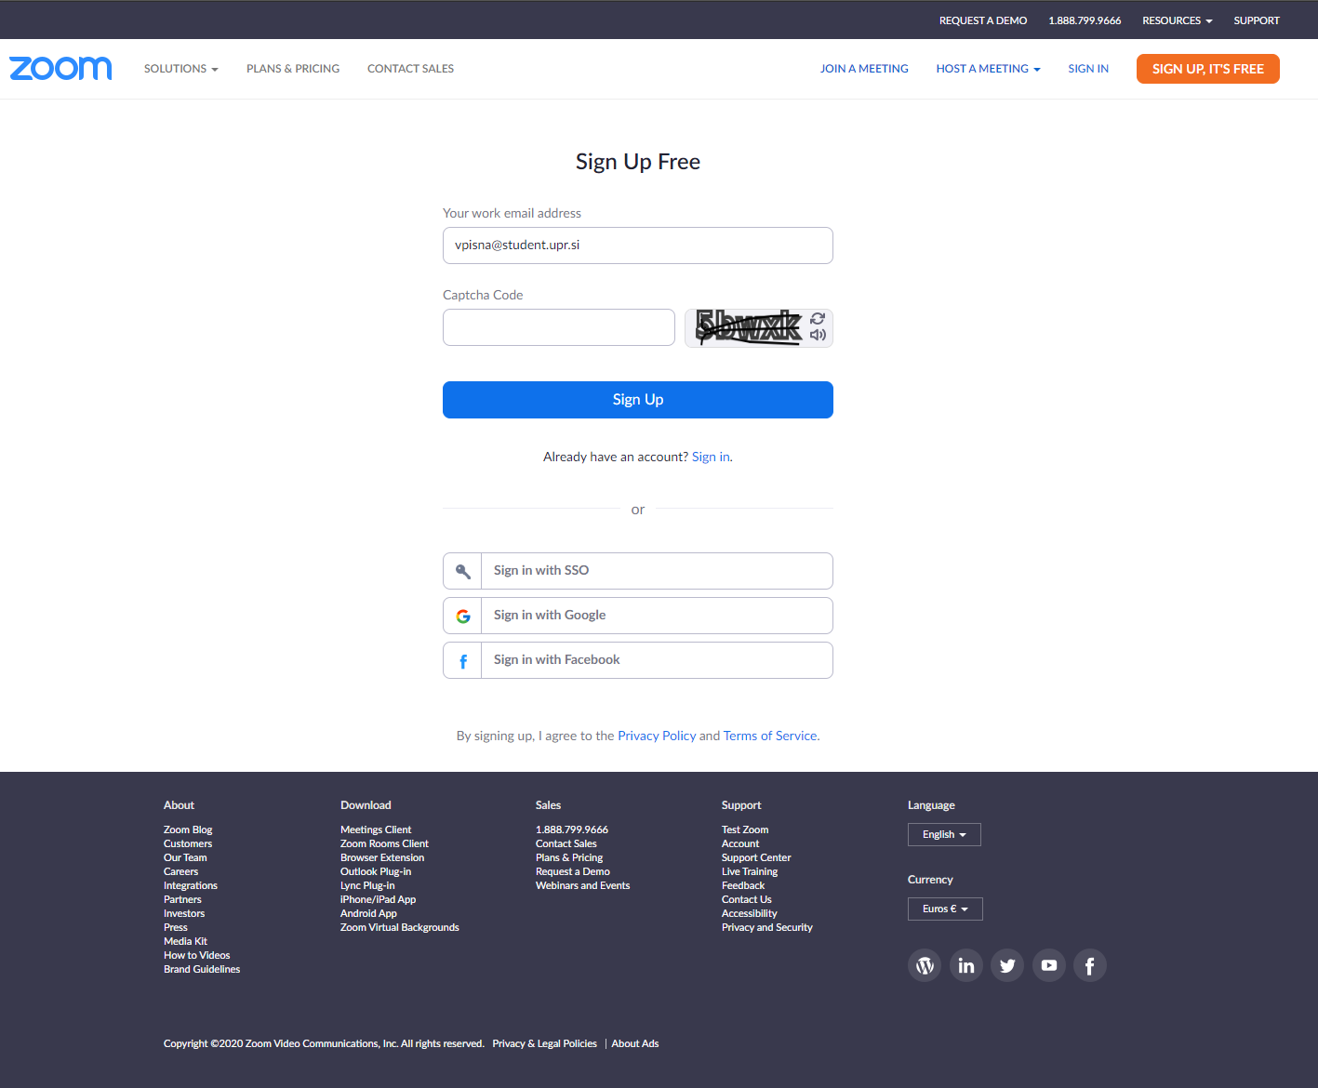Open the Accessibility footer link
This screenshot has width=1318, height=1088.
[x=749, y=913]
